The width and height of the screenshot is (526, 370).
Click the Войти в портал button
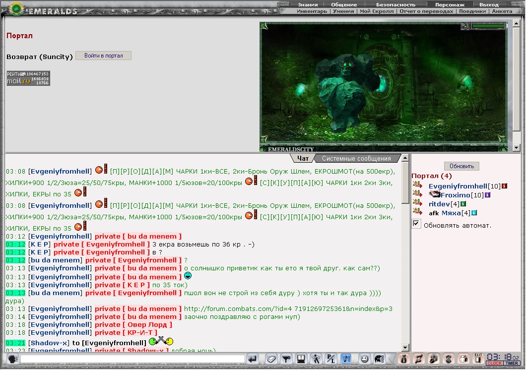[103, 56]
